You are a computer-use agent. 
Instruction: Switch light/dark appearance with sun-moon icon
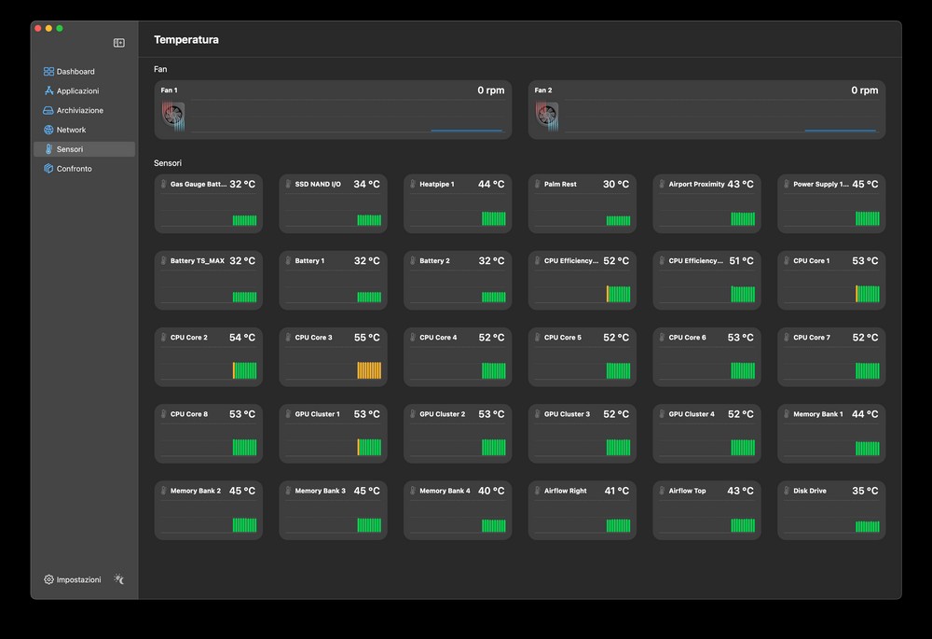tap(119, 579)
